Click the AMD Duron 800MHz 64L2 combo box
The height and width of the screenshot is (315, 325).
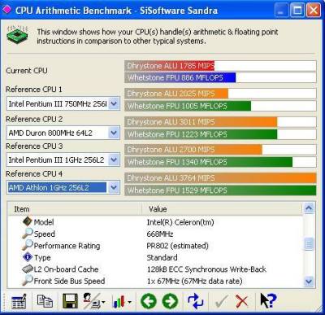pos(63,133)
